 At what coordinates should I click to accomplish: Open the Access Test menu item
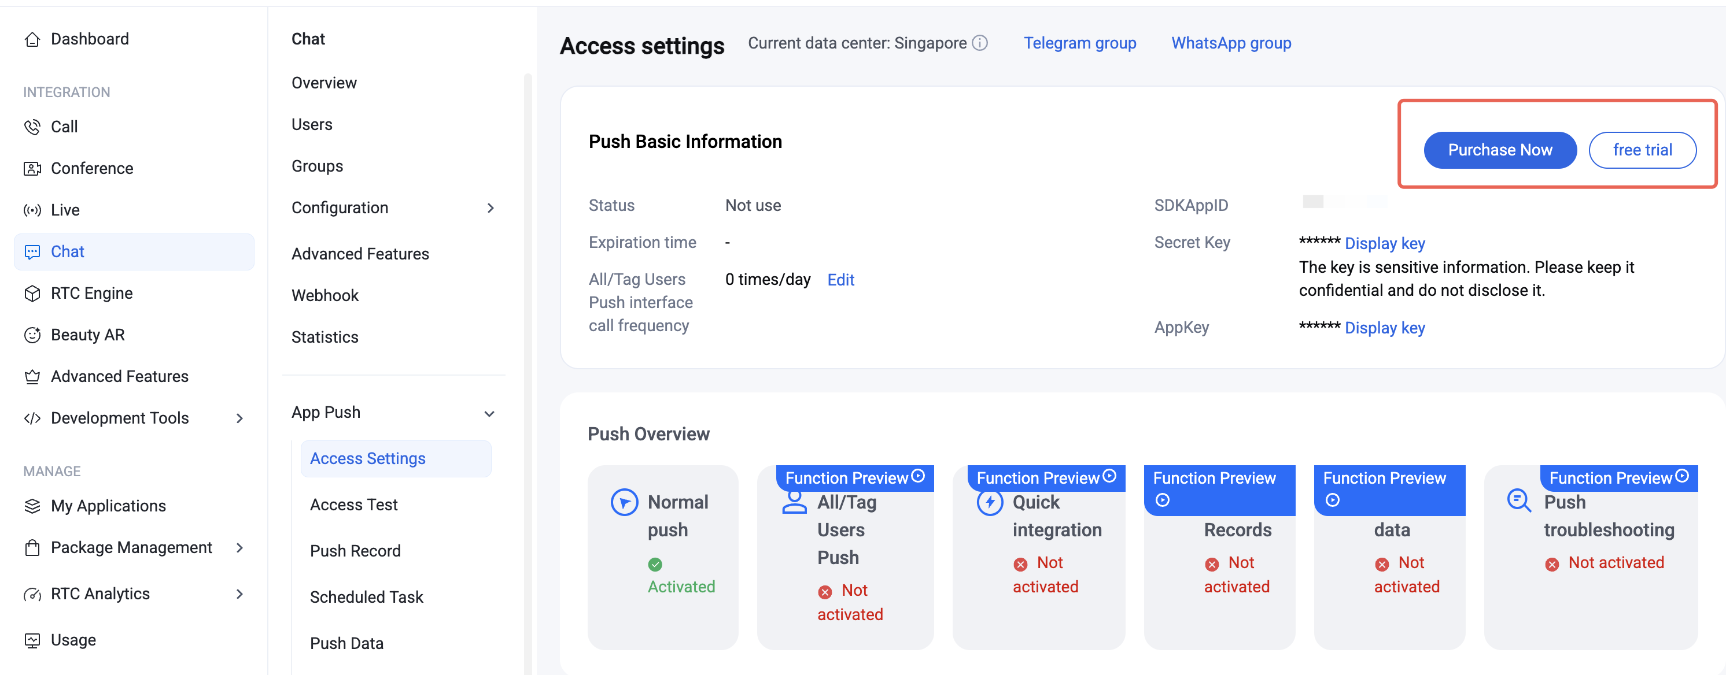pyautogui.click(x=354, y=505)
